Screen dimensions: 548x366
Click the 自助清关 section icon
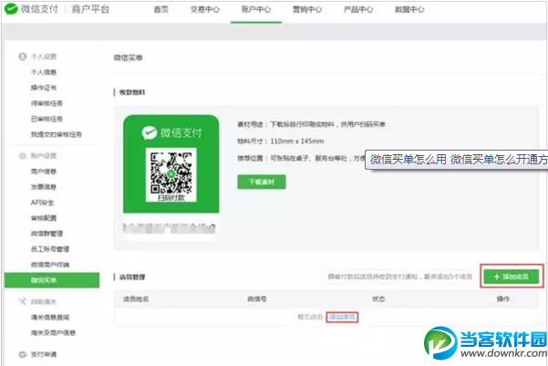(23, 301)
